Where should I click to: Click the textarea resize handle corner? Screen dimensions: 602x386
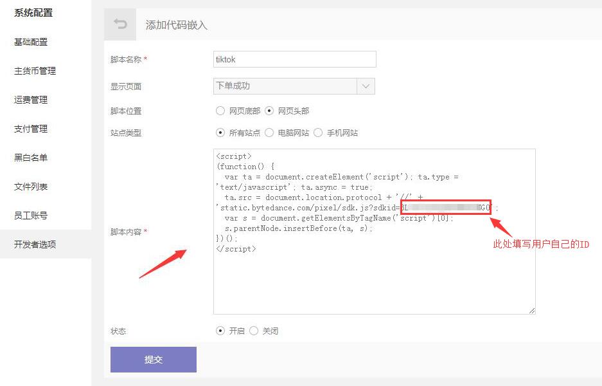pos(532,311)
